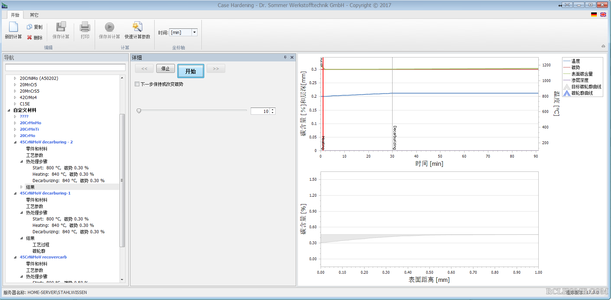Select 碳轮廓 tree item
Viewport: 611px width, 300px height.
tap(39, 251)
